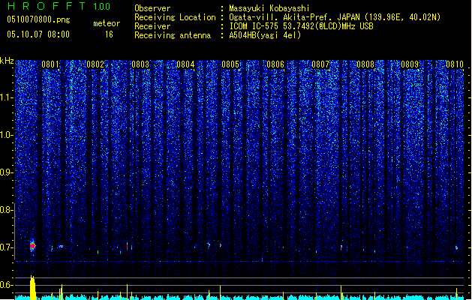
Task: Click the large red meteor echo before 0801
Action: tap(32, 246)
